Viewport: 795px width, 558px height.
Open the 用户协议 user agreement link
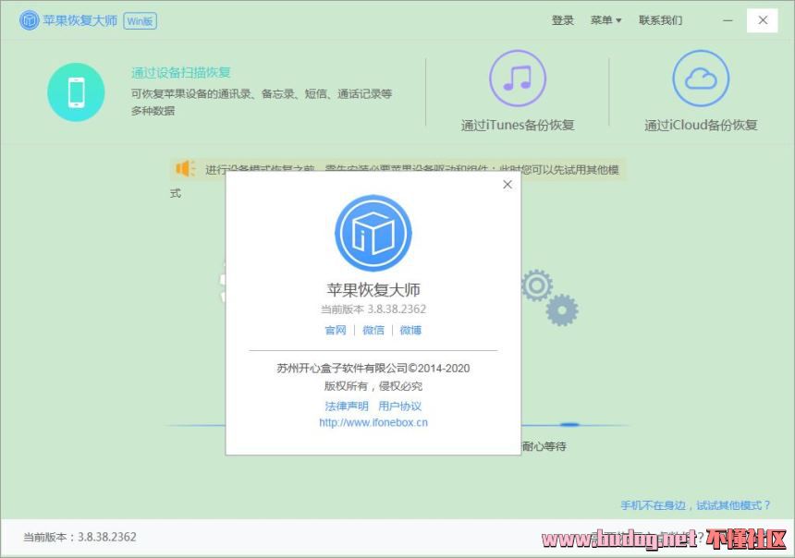[400, 406]
